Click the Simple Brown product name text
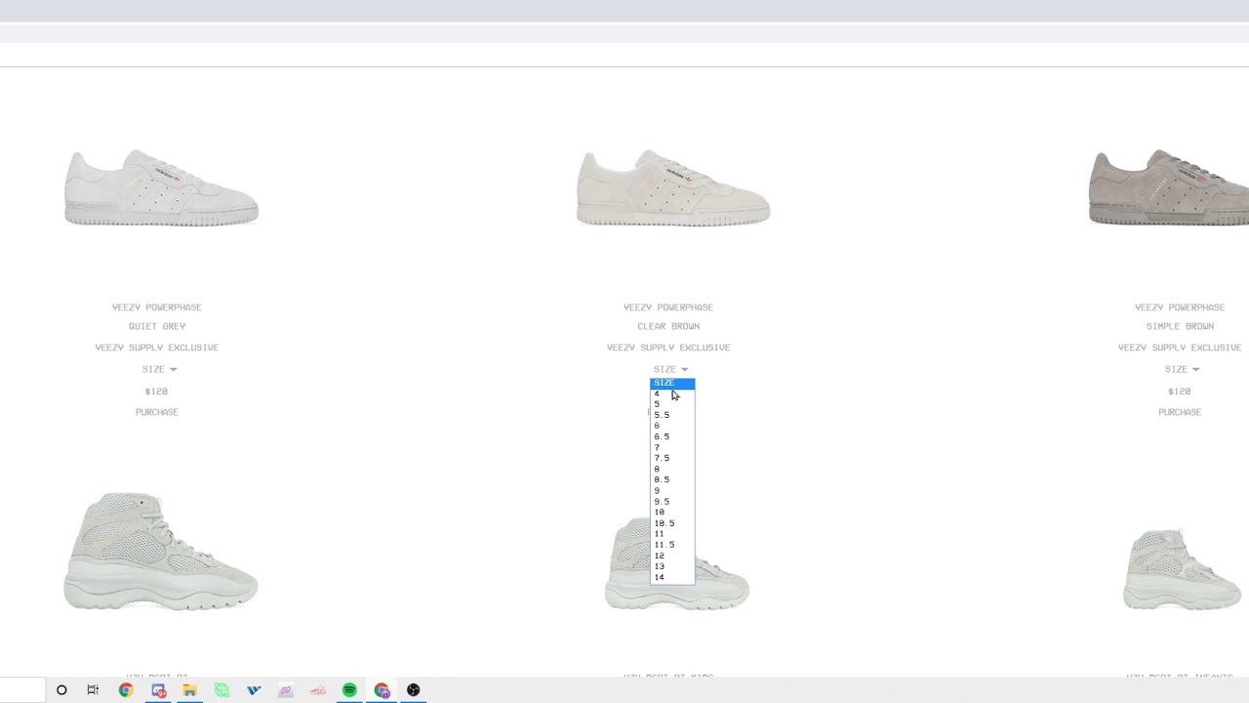The width and height of the screenshot is (1249, 703). [1180, 326]
